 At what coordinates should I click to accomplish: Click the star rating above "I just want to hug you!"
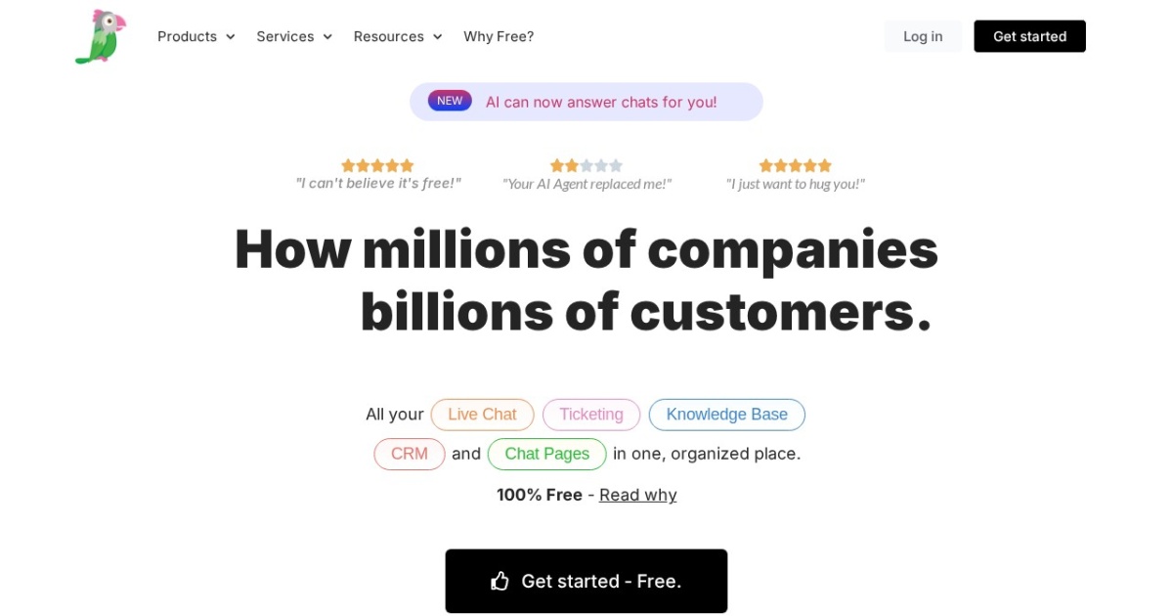click(x=795, y=165)
